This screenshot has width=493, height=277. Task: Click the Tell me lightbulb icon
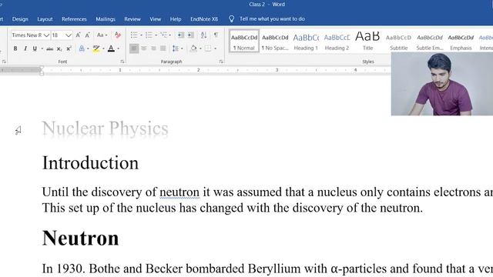click(231, 18)
